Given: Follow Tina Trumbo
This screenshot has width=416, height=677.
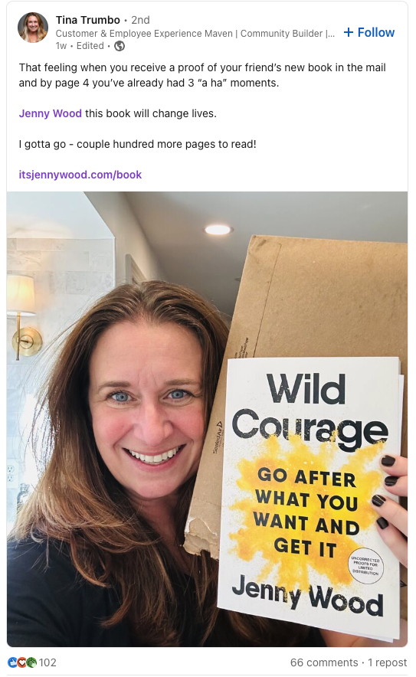Looking at the screenshot, I should pos(369,32).
